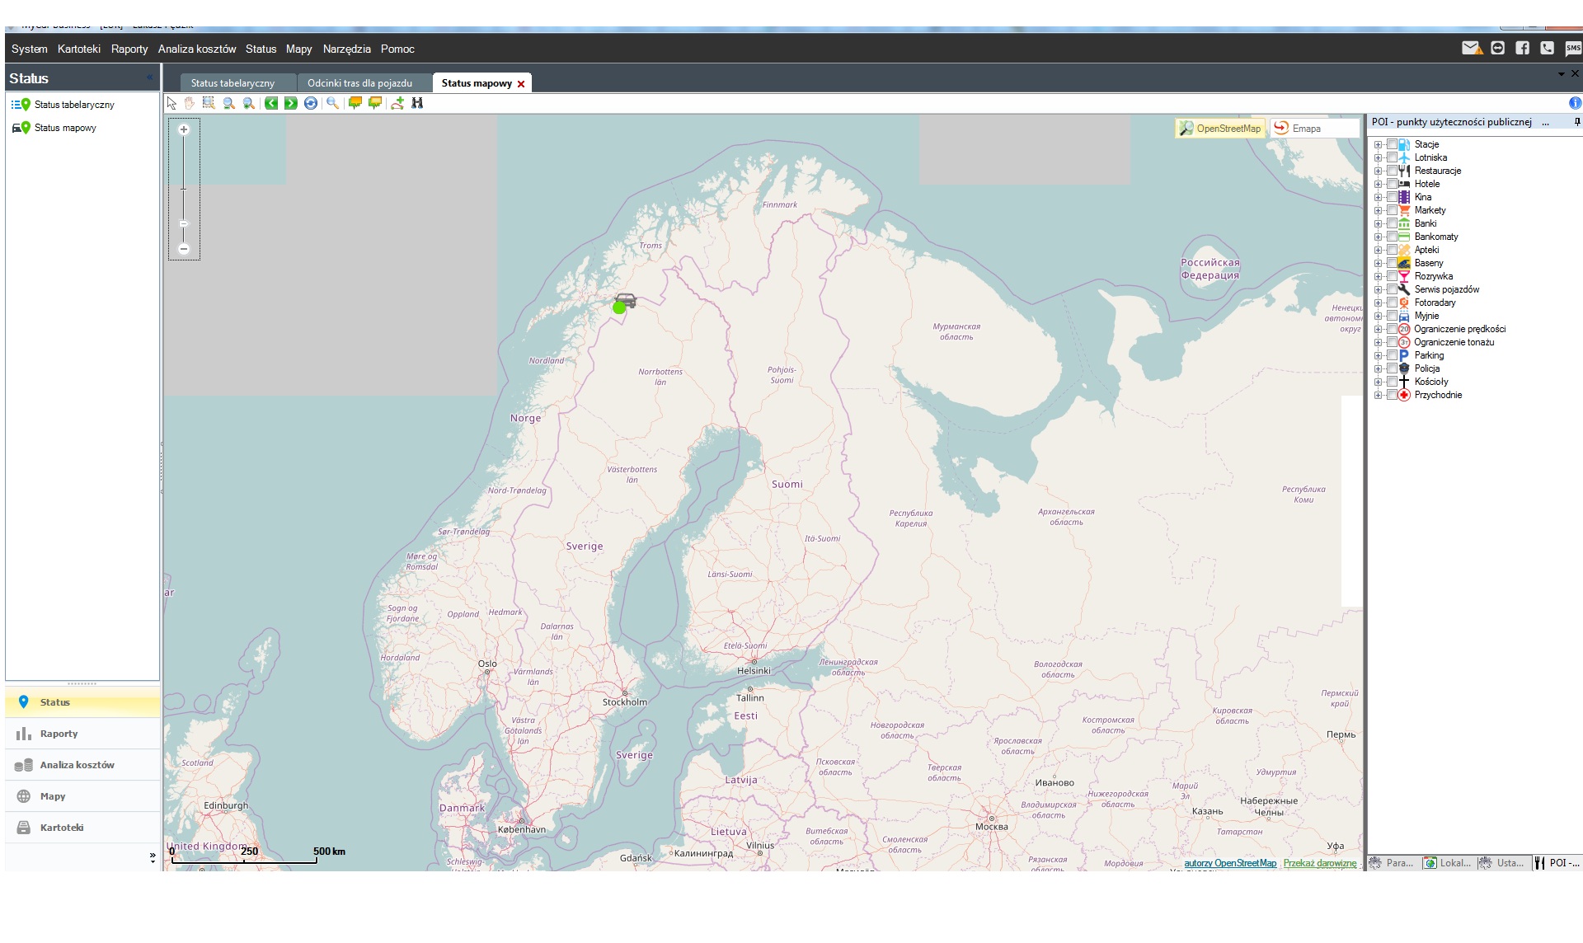Click the vehicle marker on the map

click(626, 301)
